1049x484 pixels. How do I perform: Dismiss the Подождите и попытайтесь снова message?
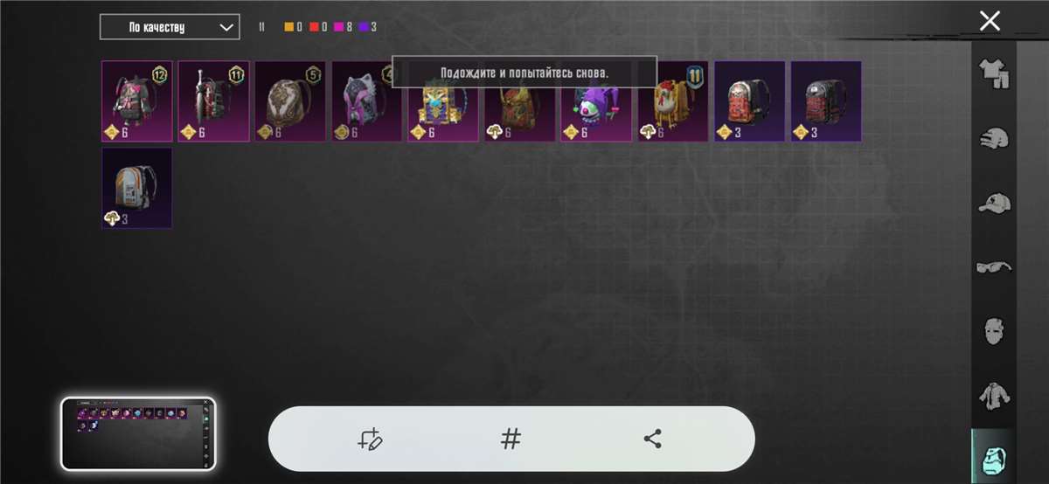[x=524, y=72]
